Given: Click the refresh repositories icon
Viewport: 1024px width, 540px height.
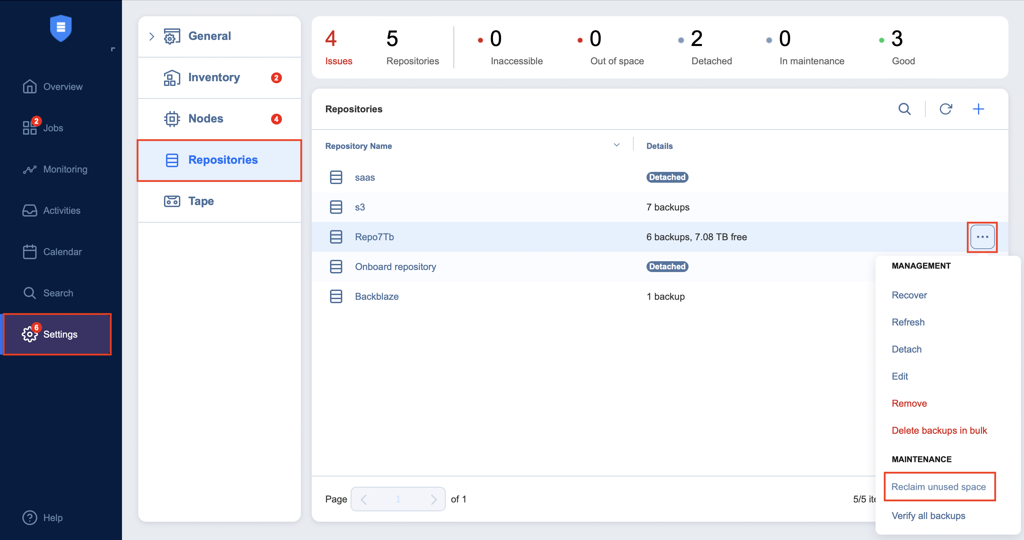Looking at the screenshot, I should pos(945,109).
